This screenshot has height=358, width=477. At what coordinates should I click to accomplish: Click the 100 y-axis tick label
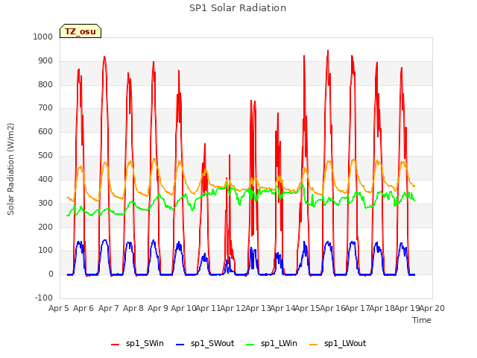45,251
